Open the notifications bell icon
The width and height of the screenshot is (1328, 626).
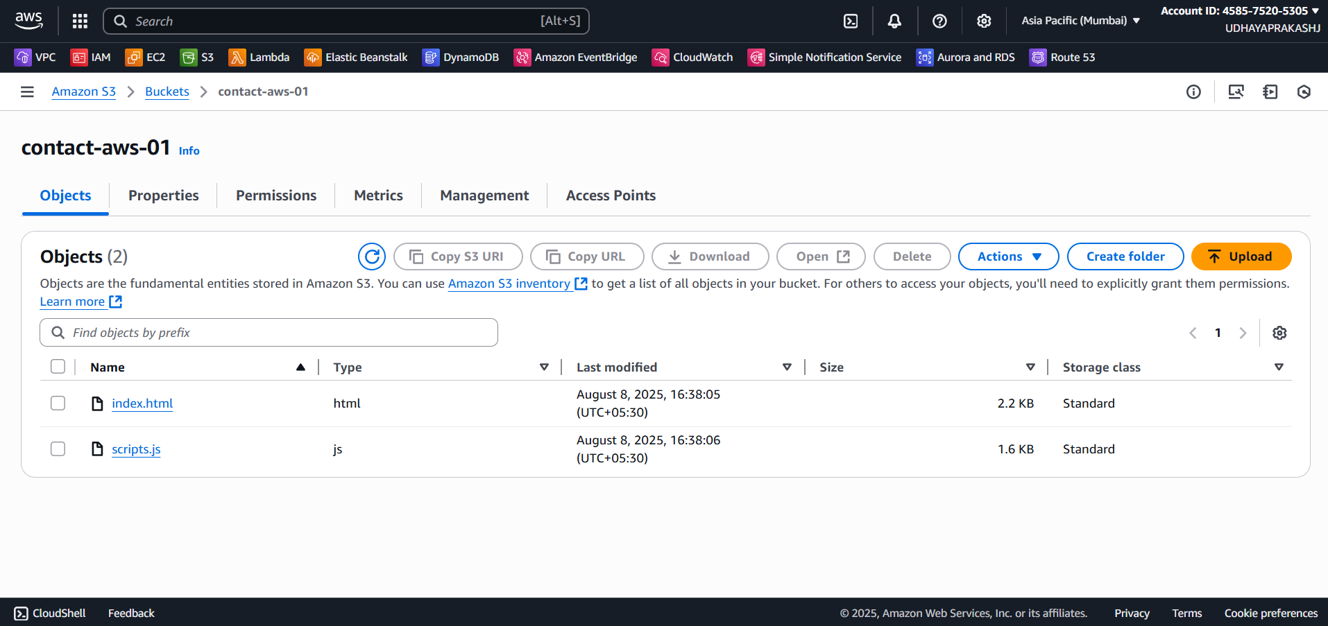coord(894,21)
